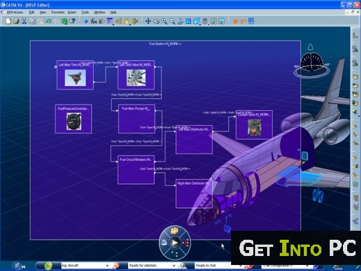
Task: Open dropdown arrow beside padlock icon
Action: click(x=129, y=24)
